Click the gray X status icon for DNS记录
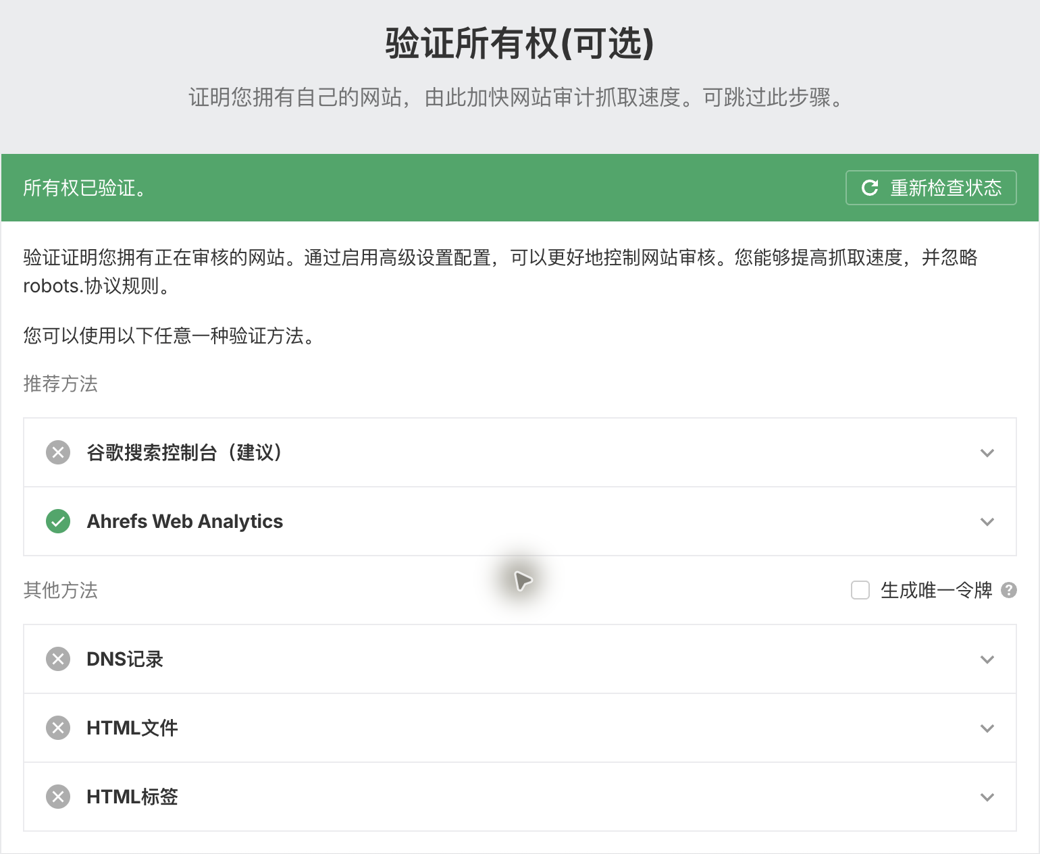The height and width of the screenshot is (854, 1040). (58, 659)
